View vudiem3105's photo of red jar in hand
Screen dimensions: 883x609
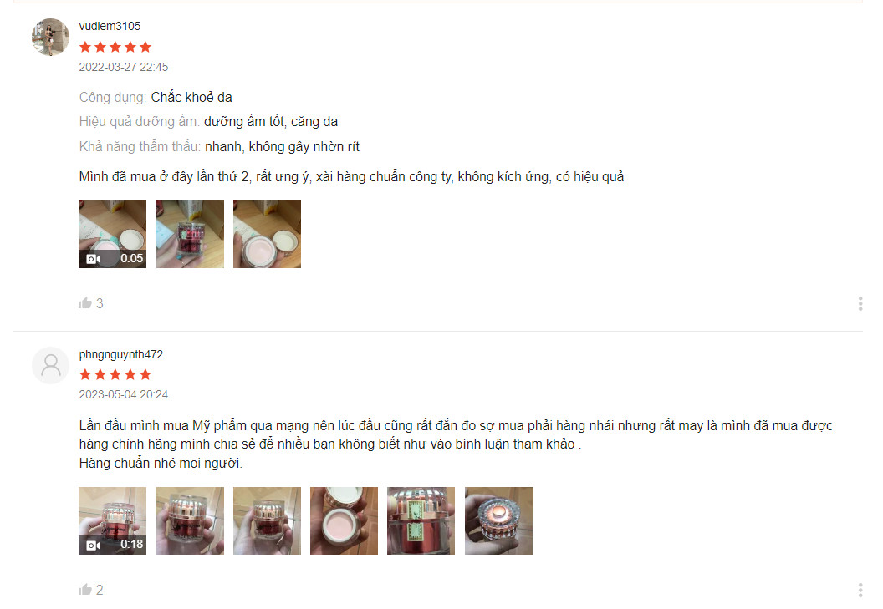coord(191,234)
